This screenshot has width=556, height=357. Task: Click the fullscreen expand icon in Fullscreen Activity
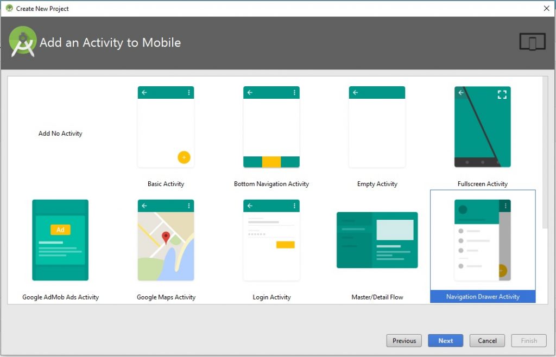point(502,94)
